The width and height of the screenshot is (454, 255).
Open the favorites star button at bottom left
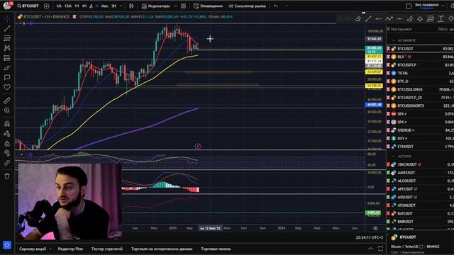coord(7,245)
